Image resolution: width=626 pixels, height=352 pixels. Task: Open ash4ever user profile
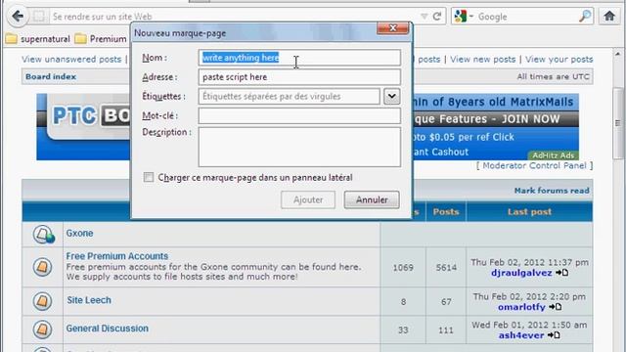521,335
